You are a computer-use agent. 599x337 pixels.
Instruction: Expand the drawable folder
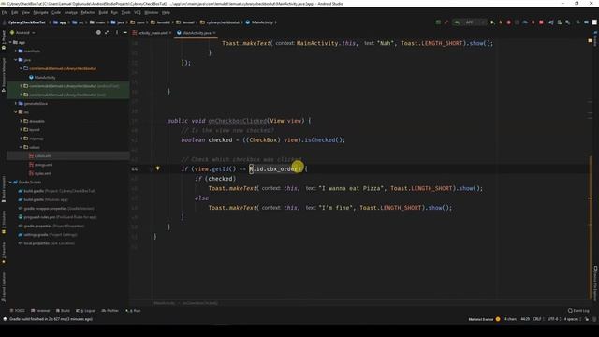(x=21, y=121)
